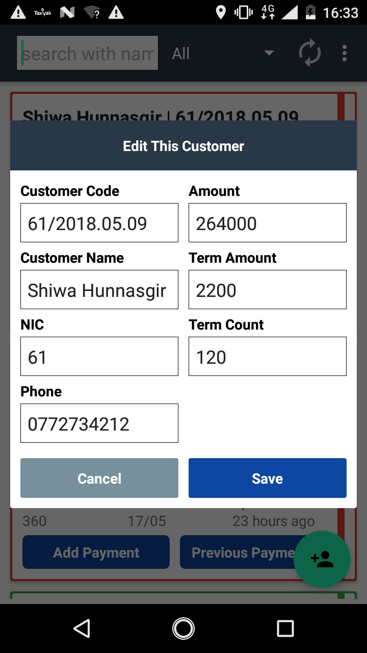
Task: Open the three-dot overflow menu
Action: coord(345,53)
